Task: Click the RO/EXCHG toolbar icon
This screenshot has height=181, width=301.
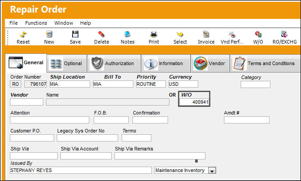Action: (x=284, y=35)
